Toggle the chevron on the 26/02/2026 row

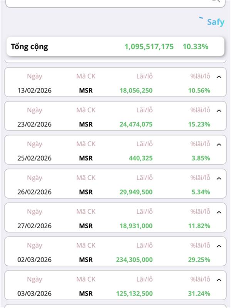click(219, 178)
